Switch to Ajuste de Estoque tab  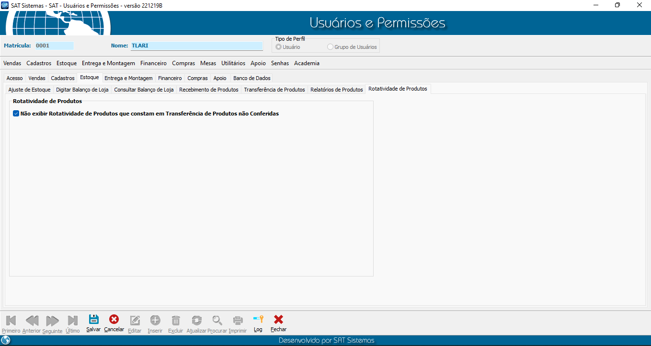tap(29, 90)
